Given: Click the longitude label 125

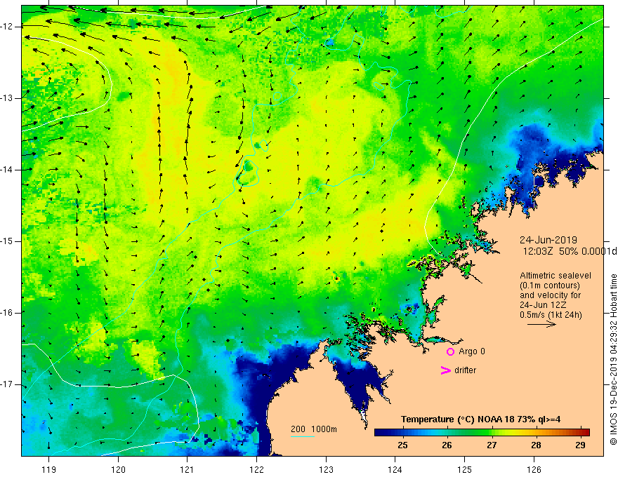Looking at the screenshot, I should click(465, 469).
